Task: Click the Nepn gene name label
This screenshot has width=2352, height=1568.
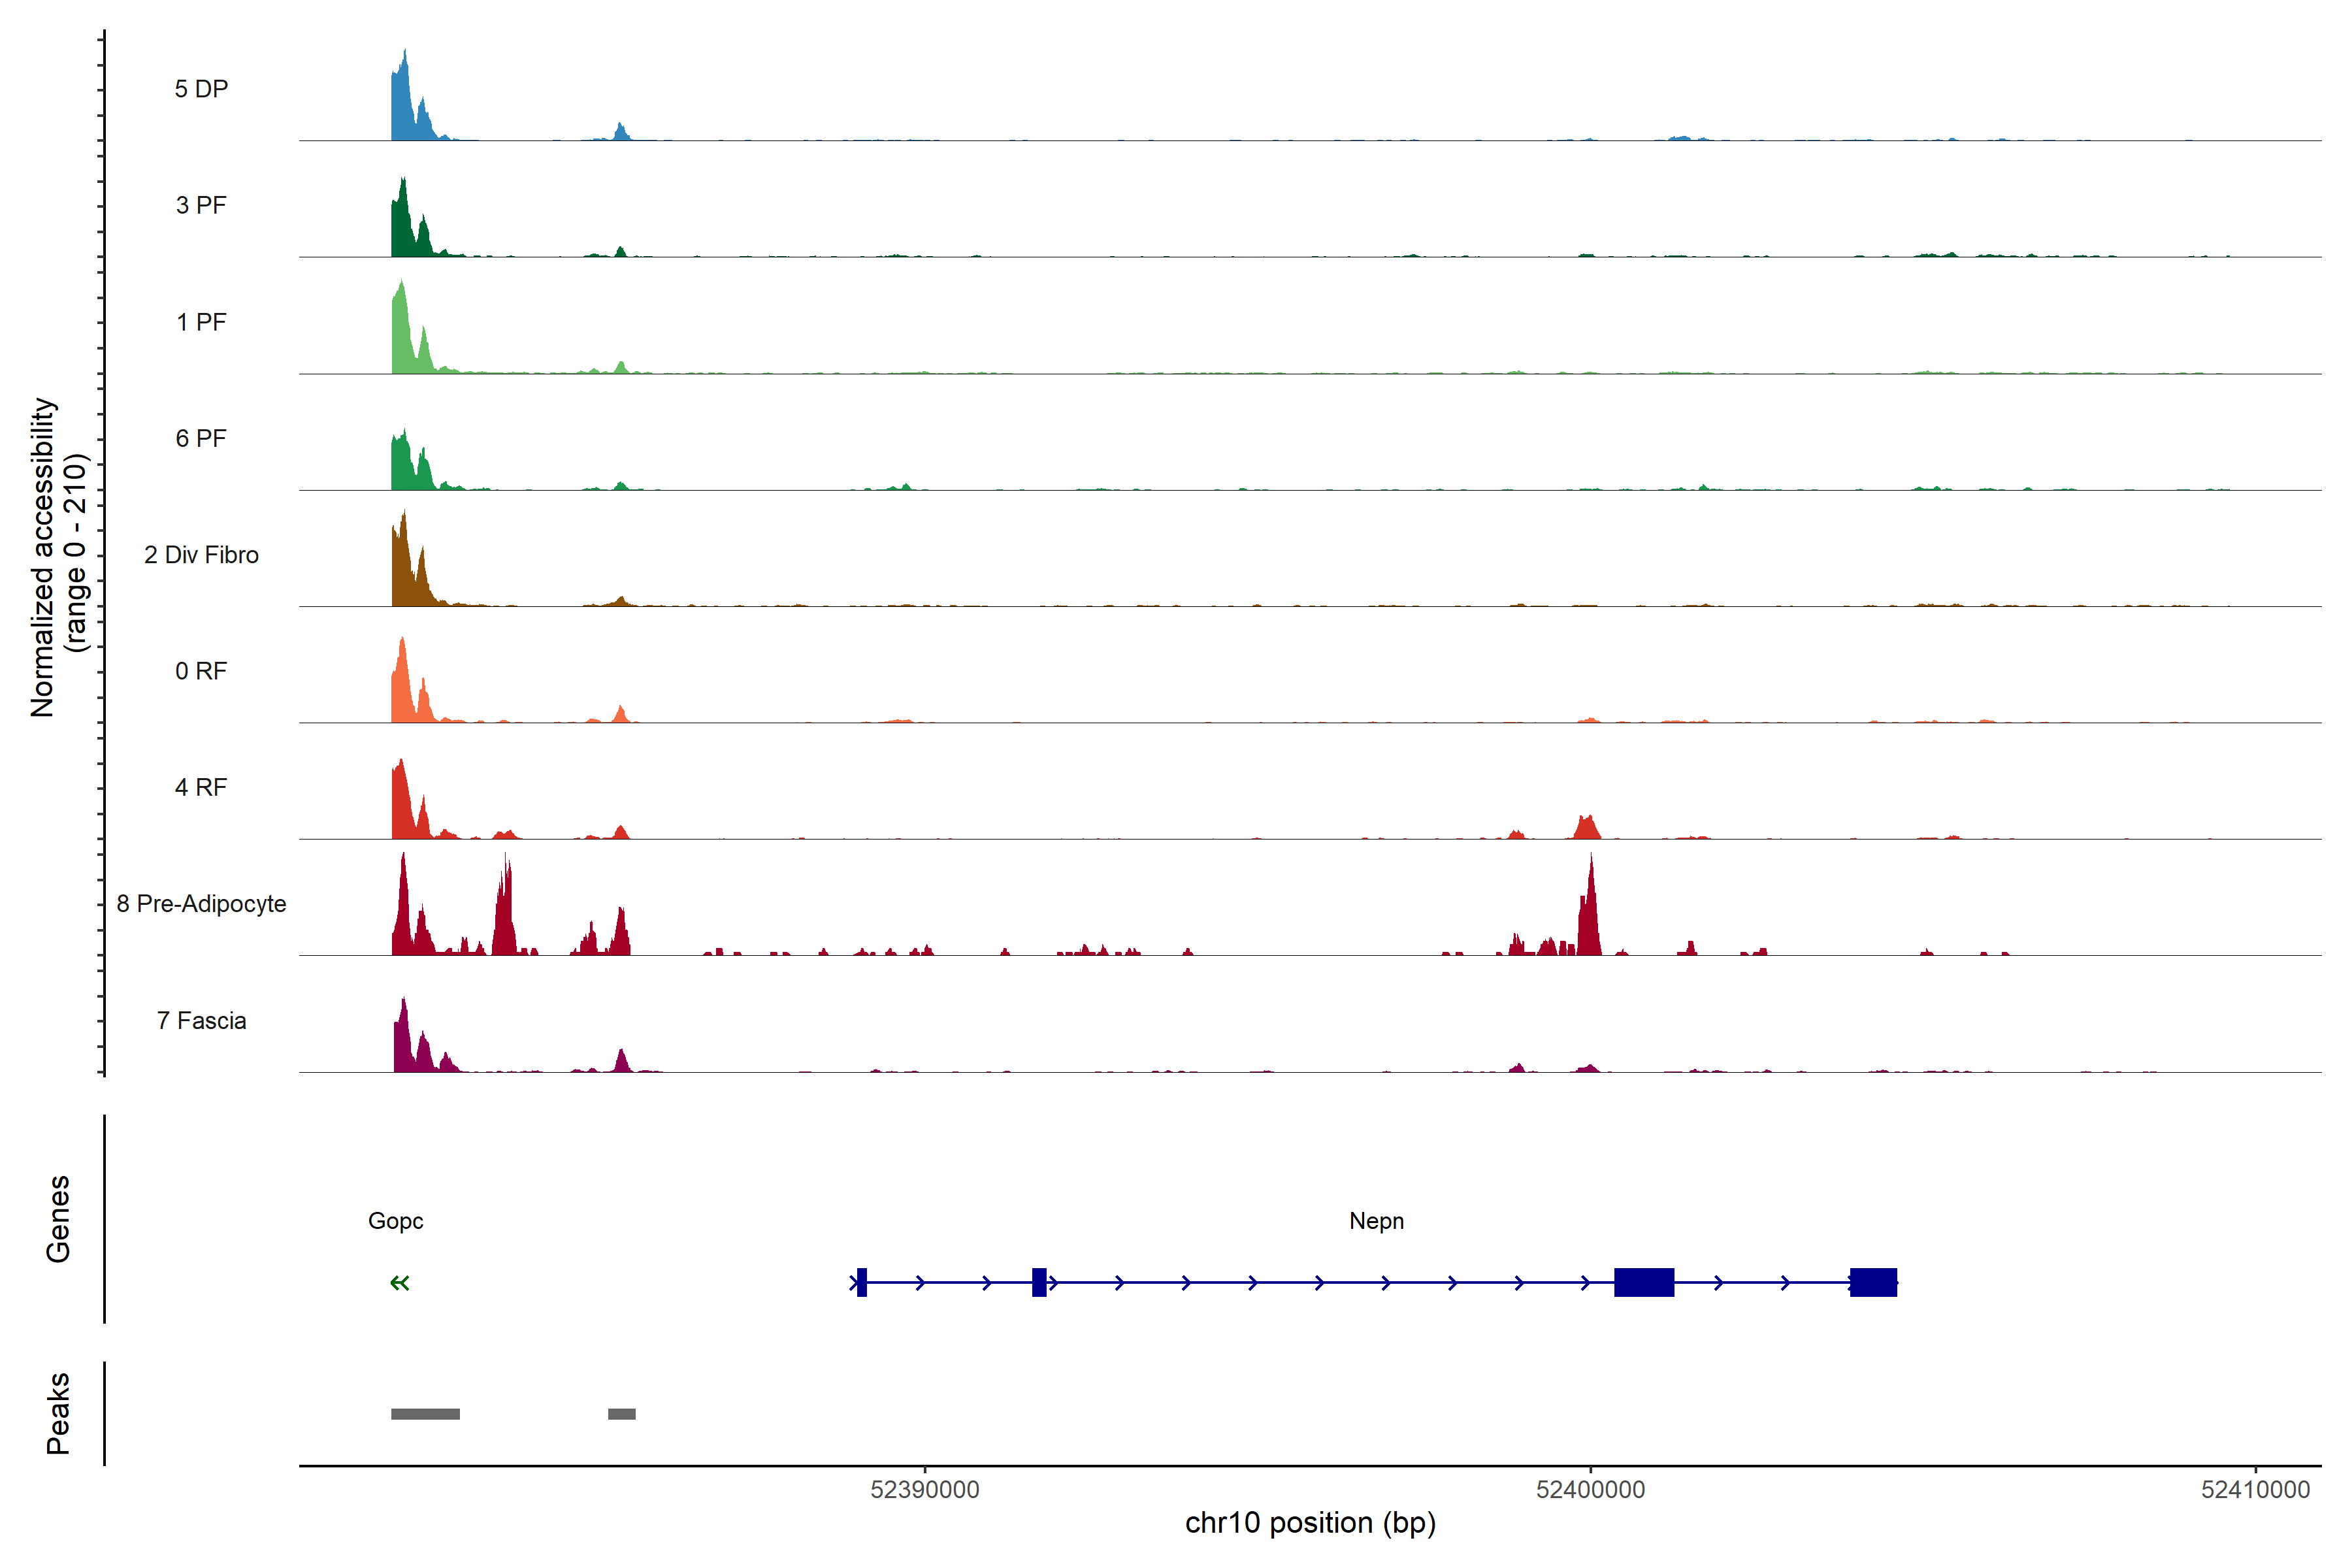Action: [x=1376, y=1221]
